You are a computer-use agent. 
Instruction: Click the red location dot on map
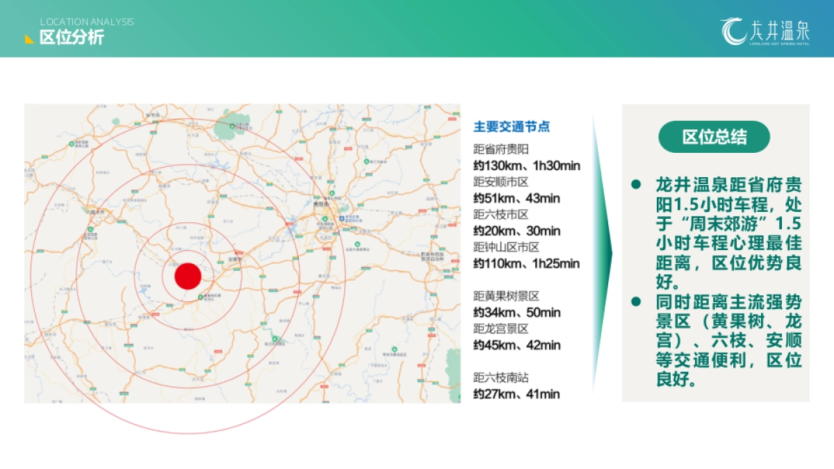pyautogui.click(x=188, y=276)
